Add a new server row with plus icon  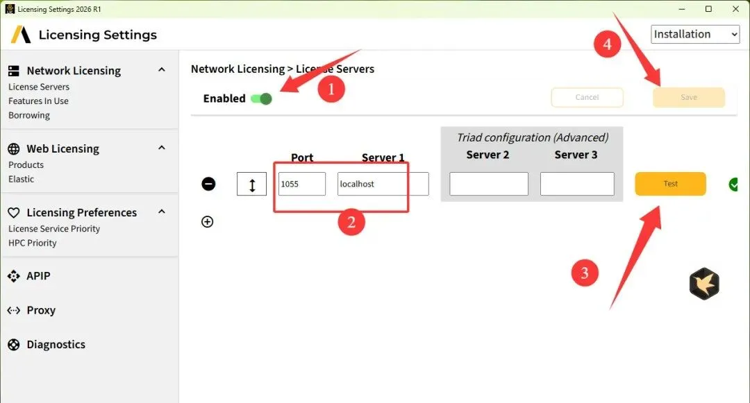(x=207, y=221)
